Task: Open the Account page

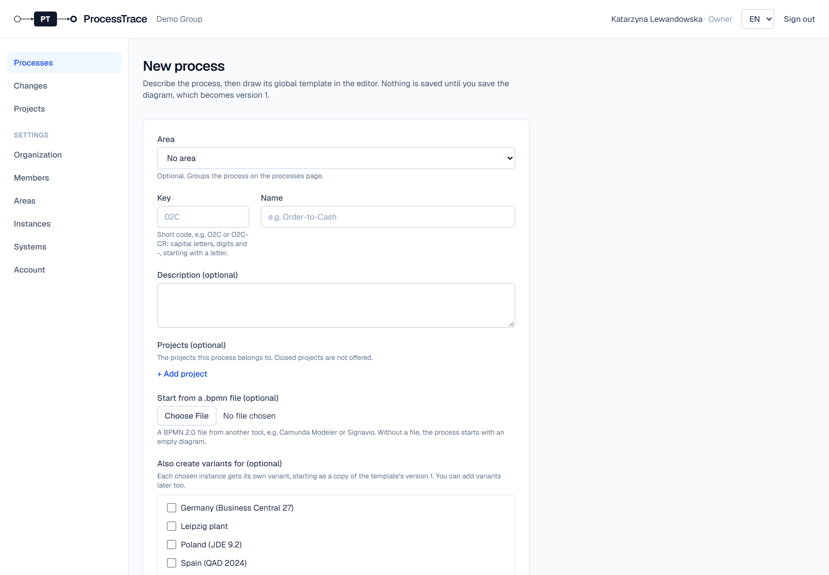Action: (64, 270)
